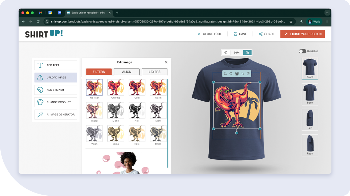
Task: Click the top-left resize handle of image
Action: click(x=214, y=82)
